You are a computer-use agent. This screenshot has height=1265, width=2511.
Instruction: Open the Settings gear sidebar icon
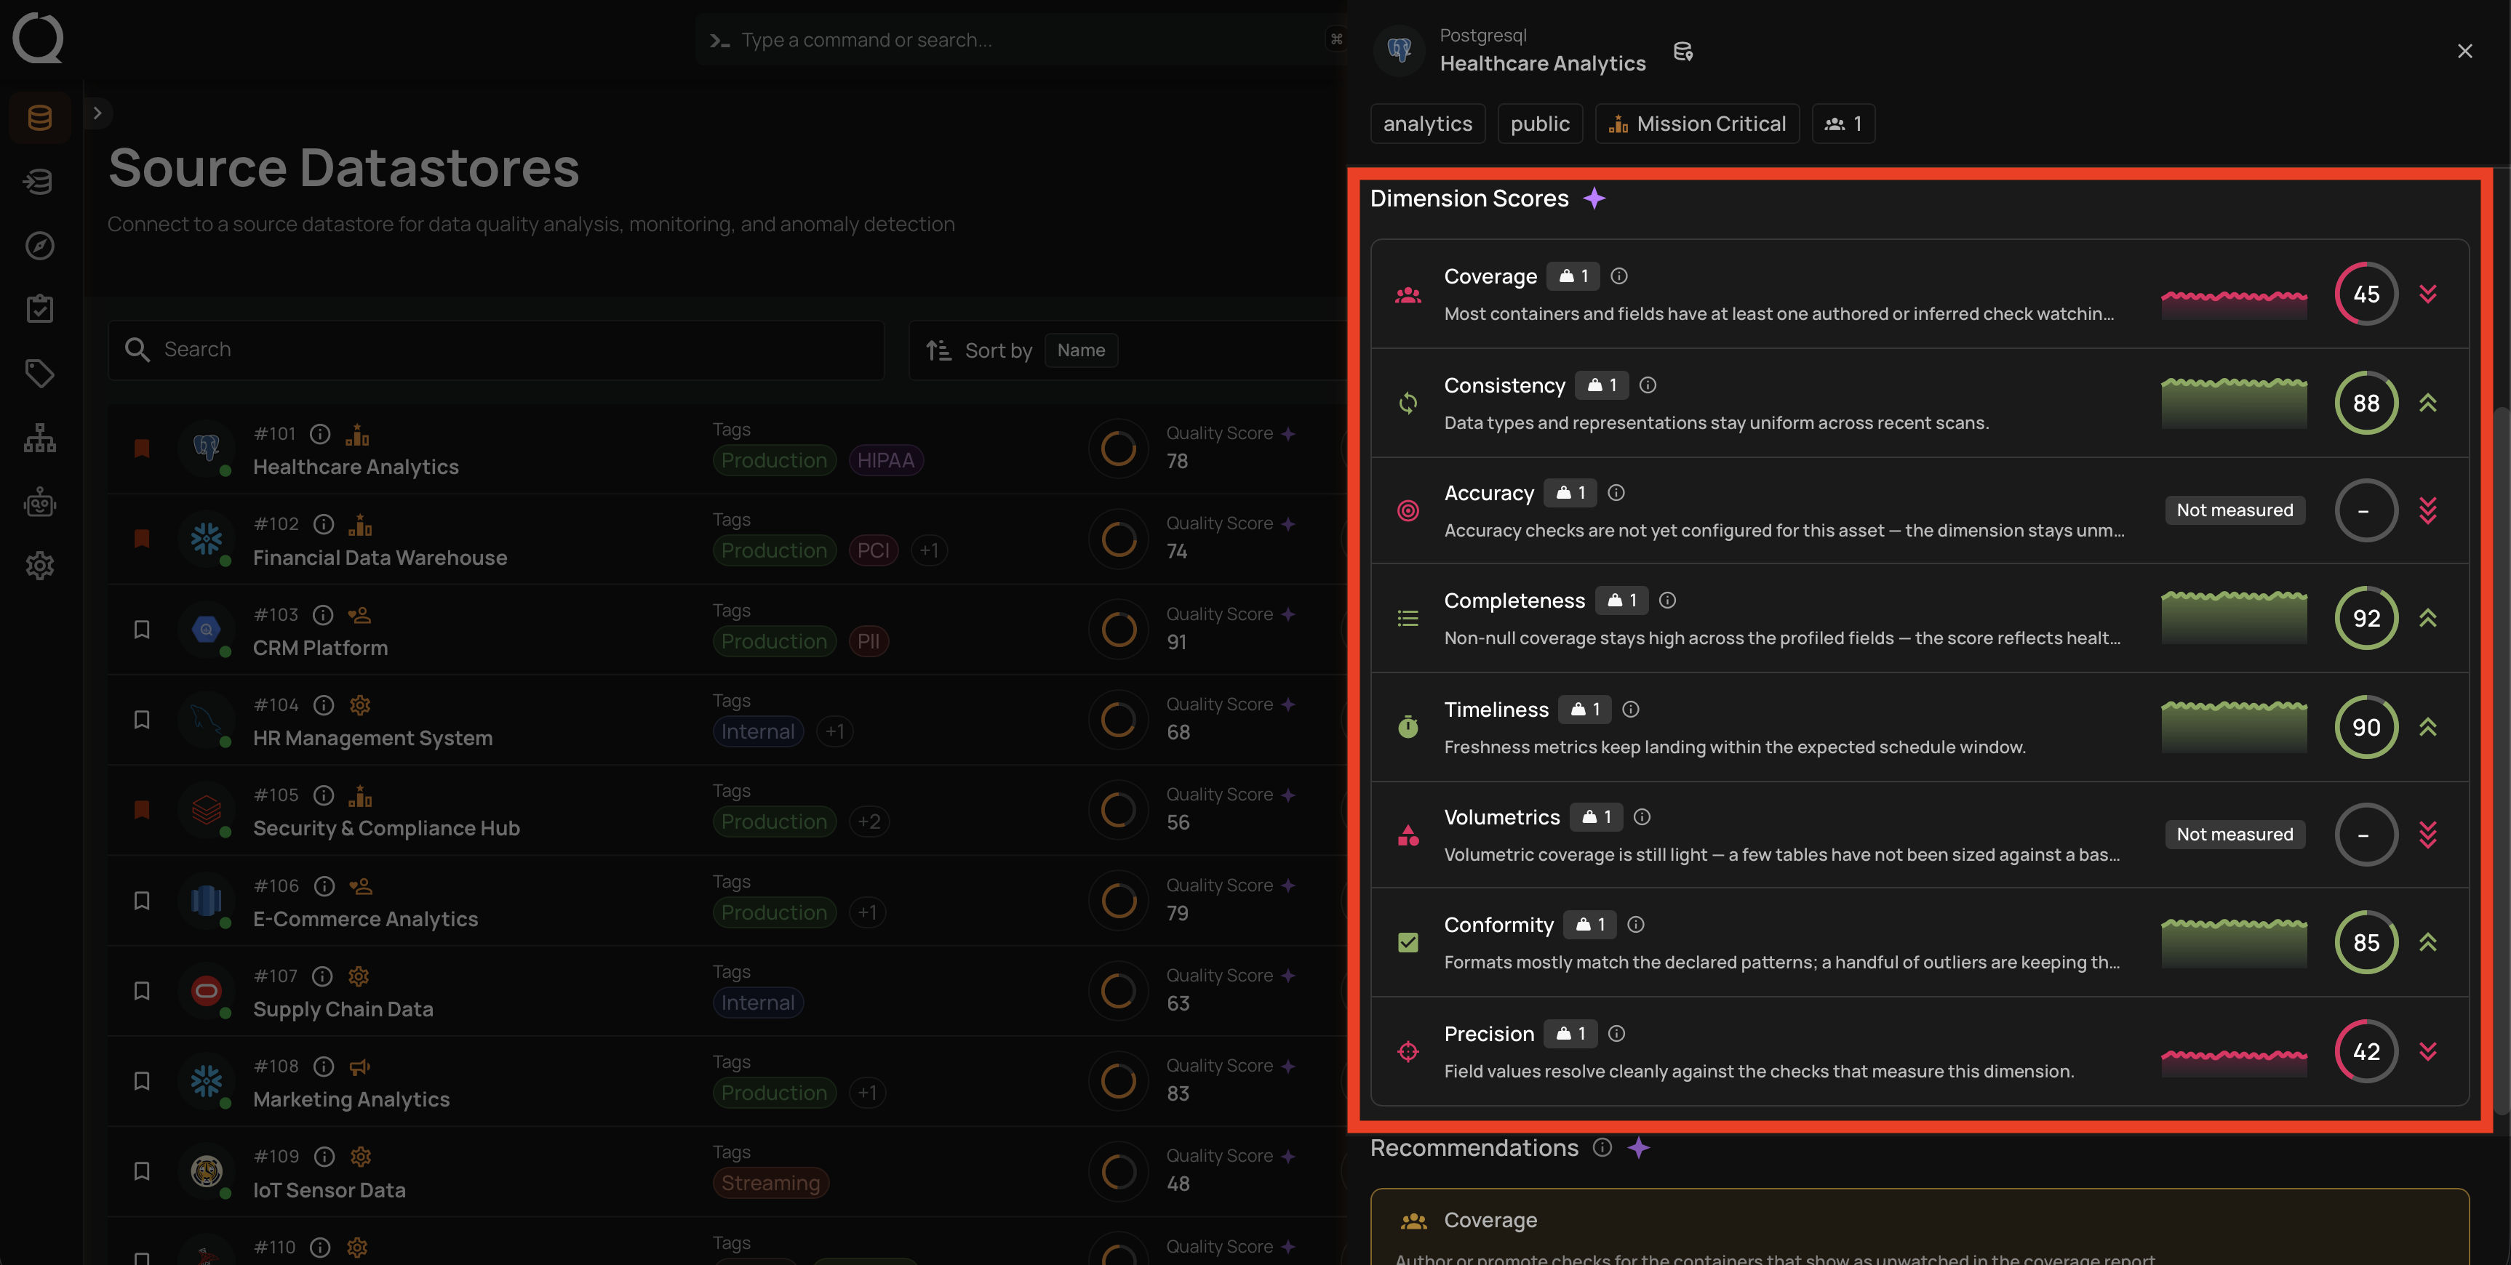point(40,566)
